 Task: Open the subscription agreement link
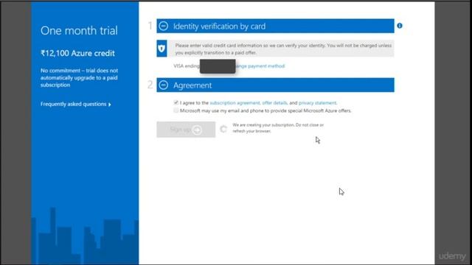pyautogui.click(x=235, y=103)
